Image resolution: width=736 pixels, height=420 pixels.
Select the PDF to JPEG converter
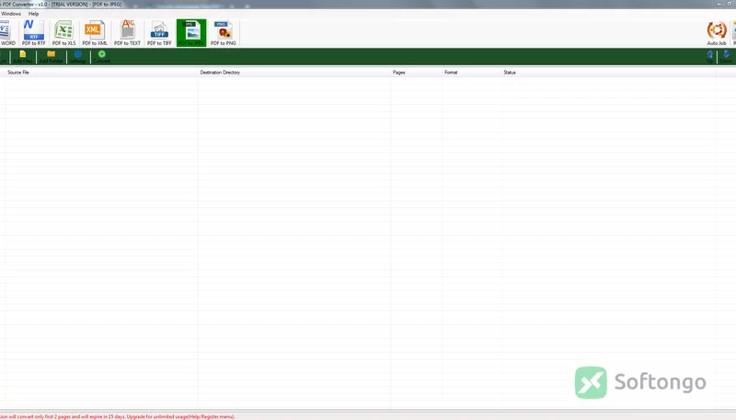click(191, 33)
